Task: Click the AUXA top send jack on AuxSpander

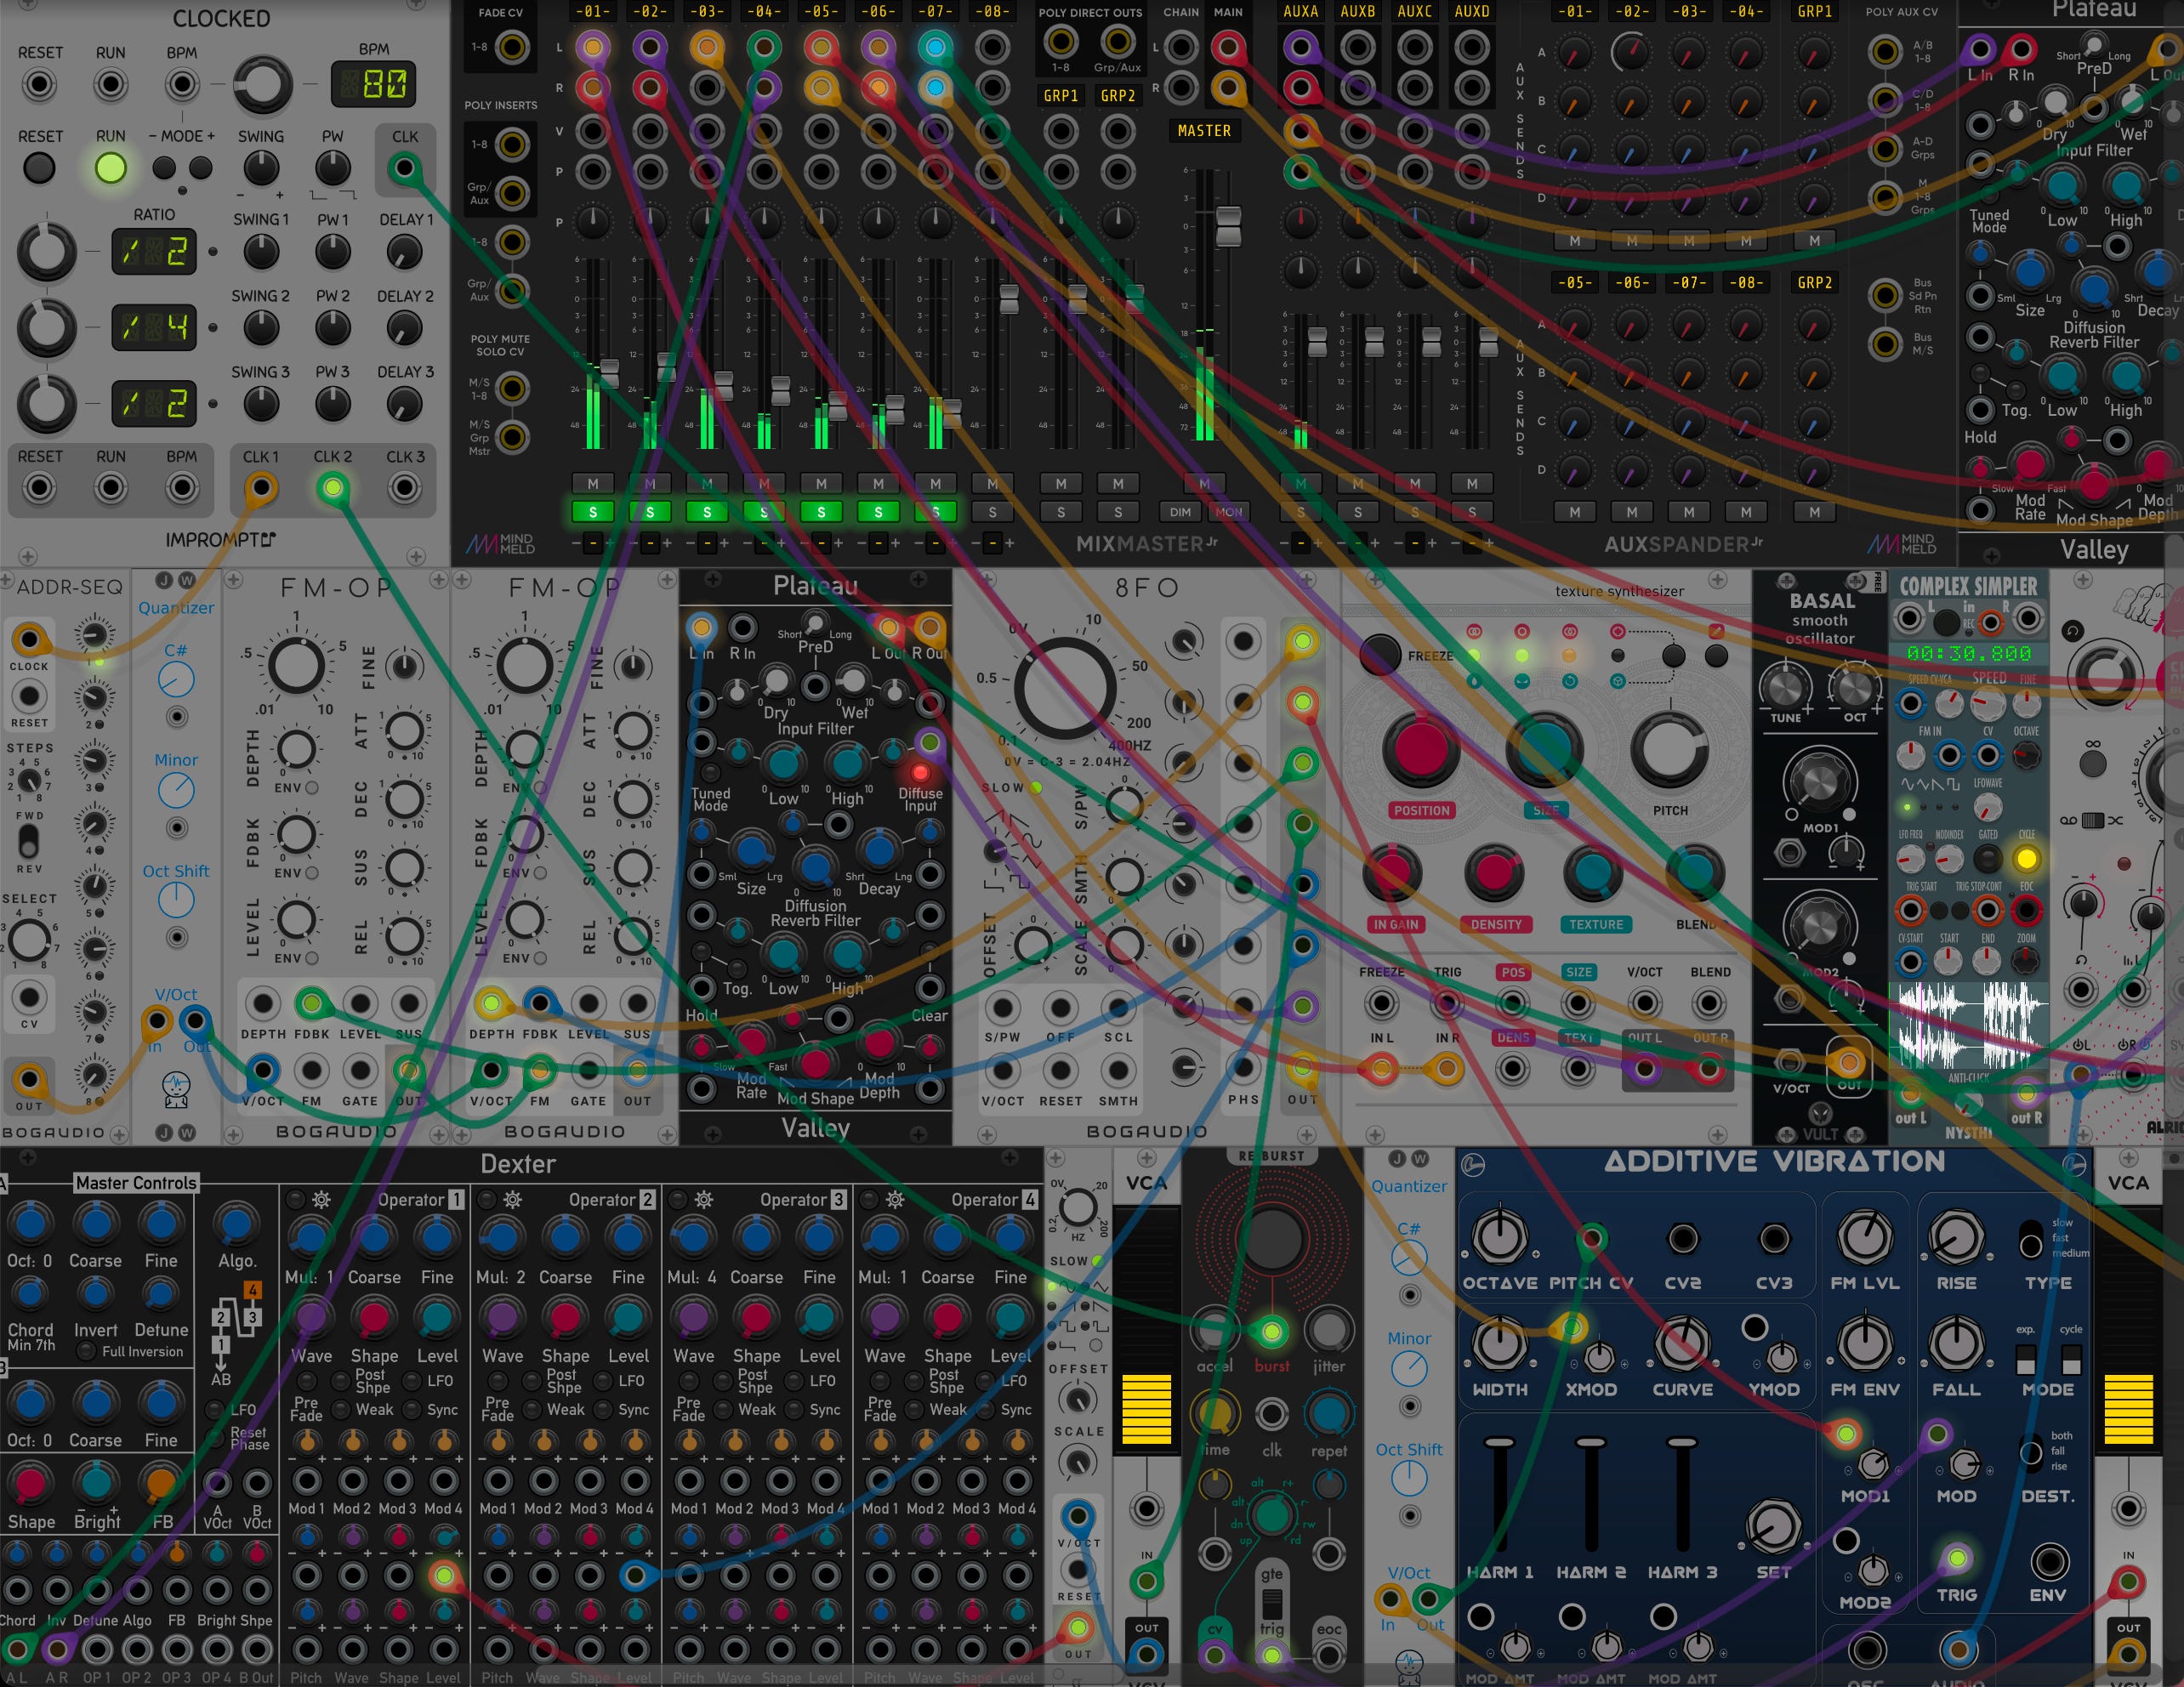Action: click(1300, 46)
